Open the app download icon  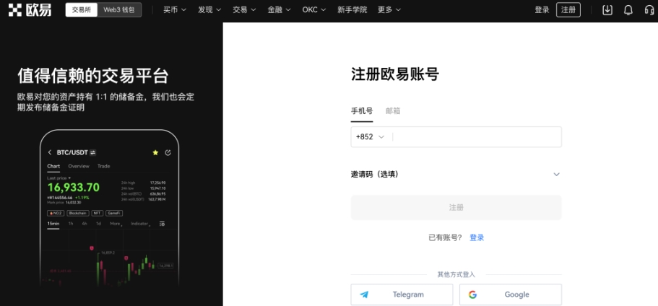pos(607,10)
